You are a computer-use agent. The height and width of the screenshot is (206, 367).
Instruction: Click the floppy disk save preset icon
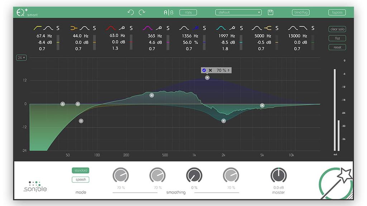click(270, 12)
